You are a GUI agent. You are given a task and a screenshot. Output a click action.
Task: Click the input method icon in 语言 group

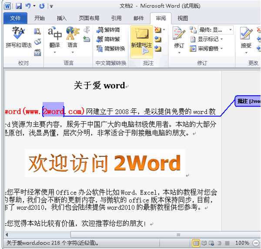(x=87, y=39)
